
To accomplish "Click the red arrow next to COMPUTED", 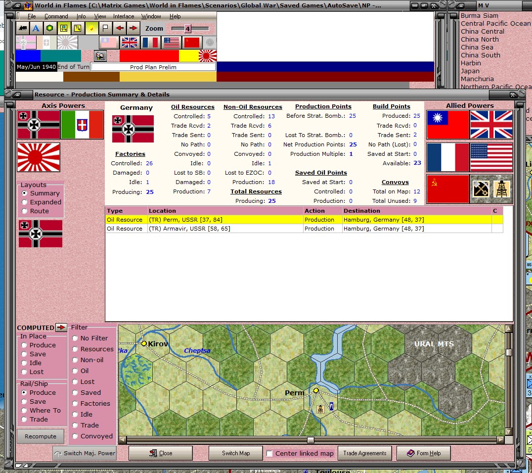I will [x=61, y=328].
